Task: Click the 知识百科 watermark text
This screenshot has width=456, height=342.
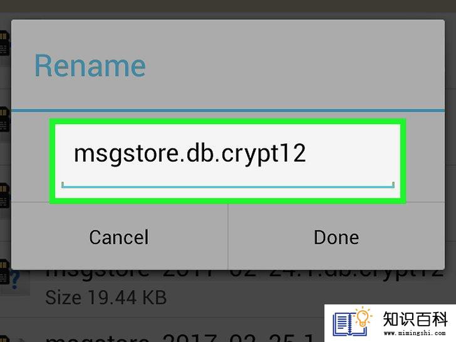Action: 415,319
